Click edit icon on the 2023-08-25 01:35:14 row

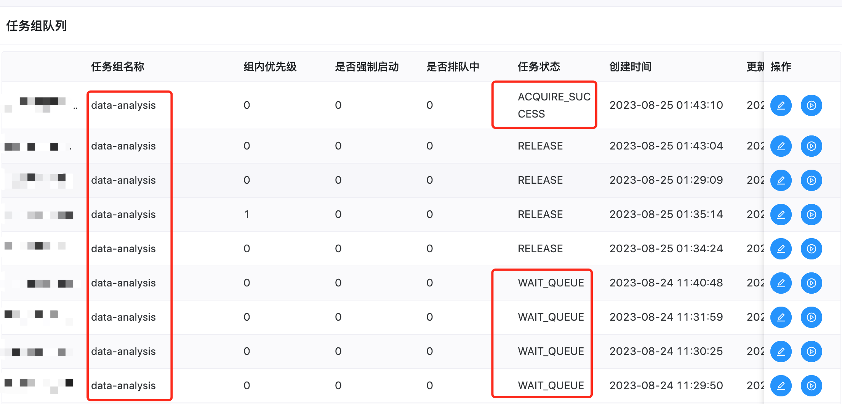coord(781,215)
